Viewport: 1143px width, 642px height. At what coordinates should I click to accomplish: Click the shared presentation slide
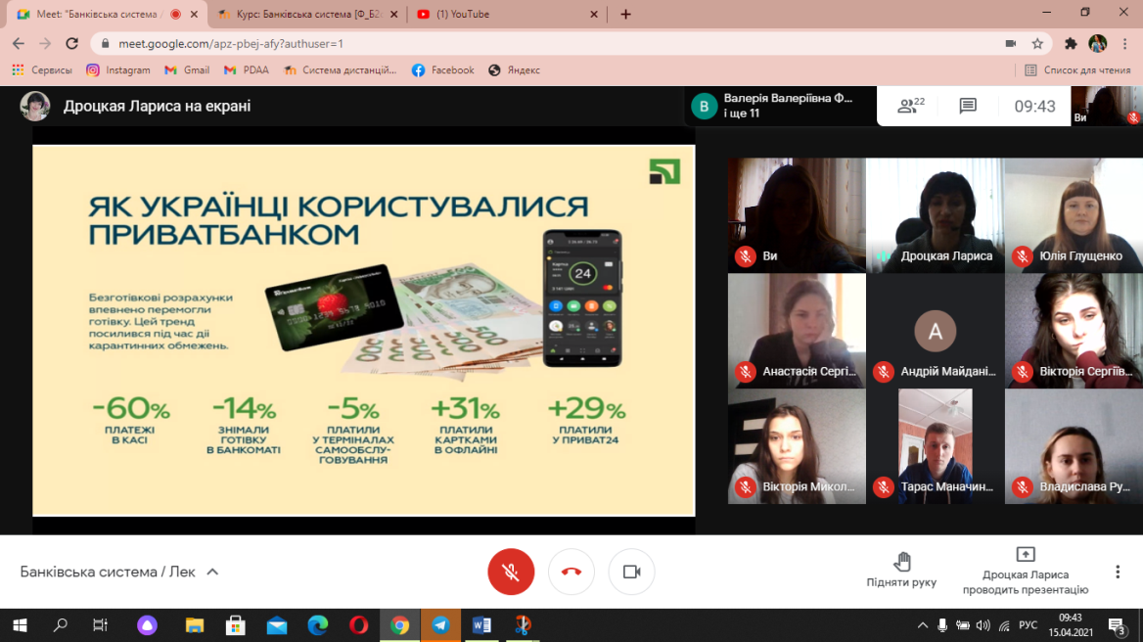pos(364,330)
